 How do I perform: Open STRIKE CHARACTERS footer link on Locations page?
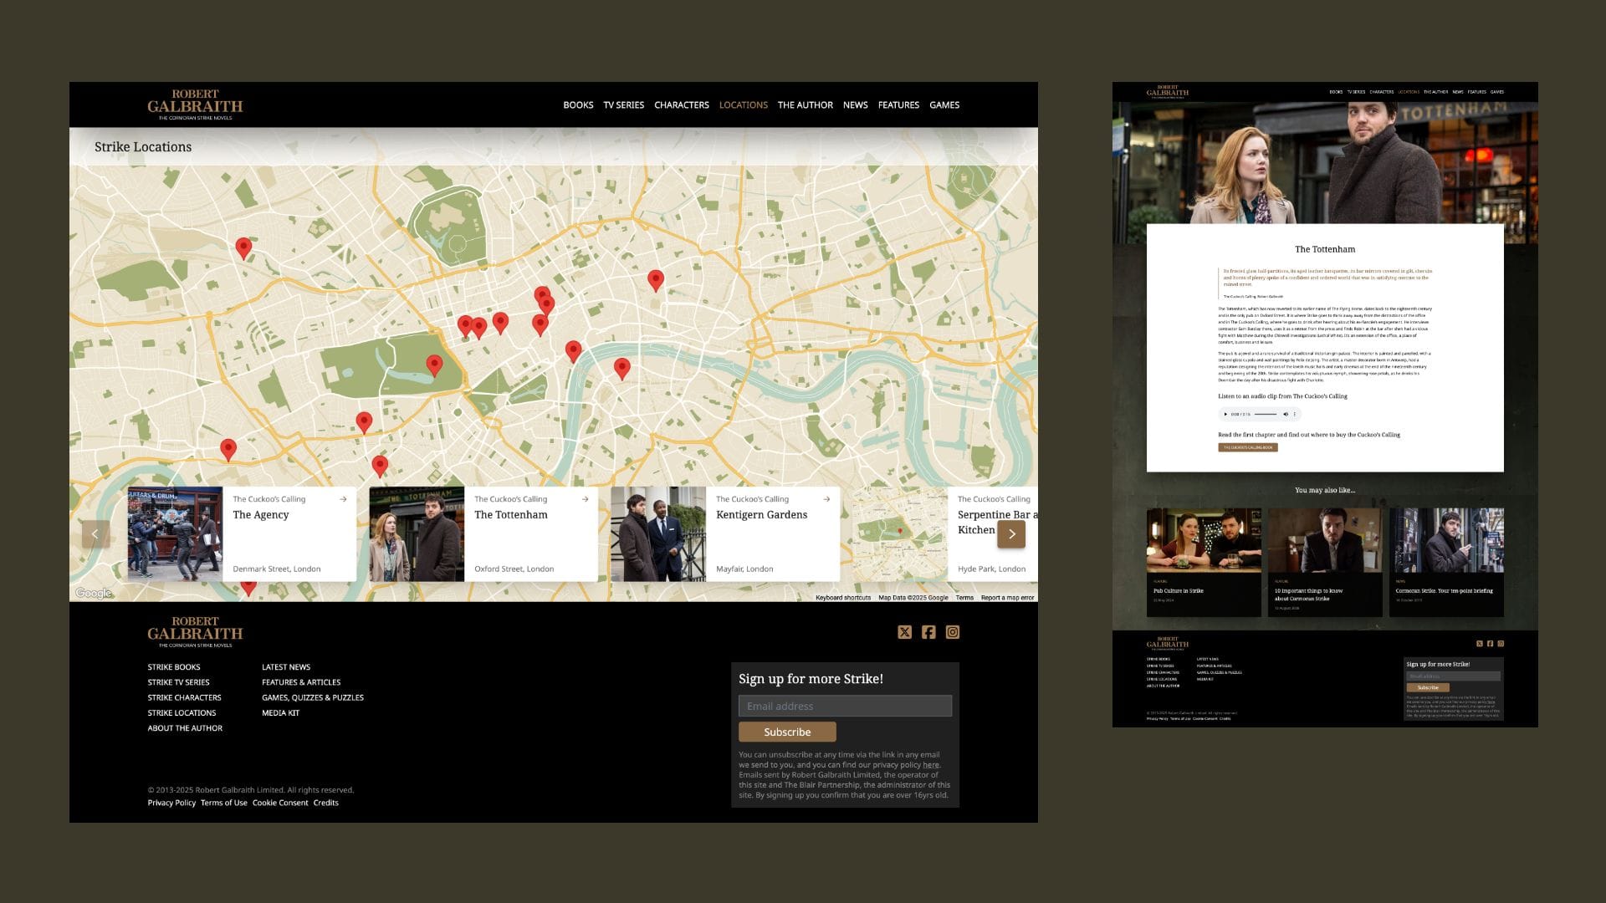185,697
